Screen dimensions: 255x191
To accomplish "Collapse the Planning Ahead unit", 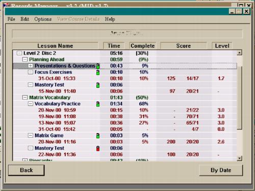I will (x=25, y=60).
